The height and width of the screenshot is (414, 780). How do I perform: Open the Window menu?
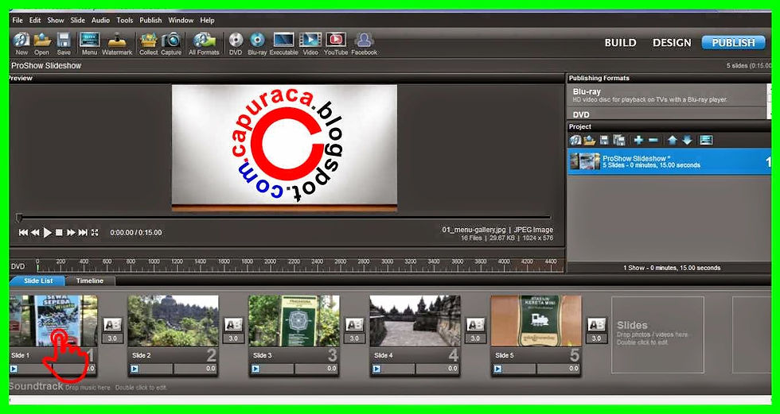[x=181, y=21]
